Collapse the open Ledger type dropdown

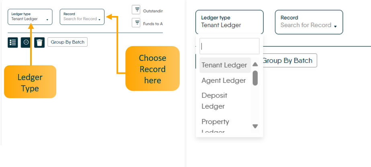pos(229,22)
